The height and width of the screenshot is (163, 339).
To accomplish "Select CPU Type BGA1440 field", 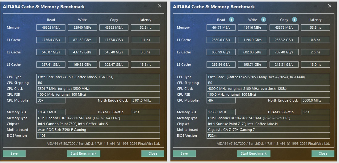I will [x=268, y=77].
